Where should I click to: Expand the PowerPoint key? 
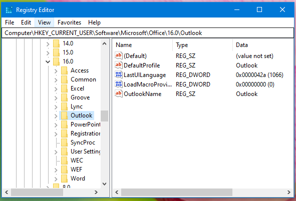pos(56,125)
